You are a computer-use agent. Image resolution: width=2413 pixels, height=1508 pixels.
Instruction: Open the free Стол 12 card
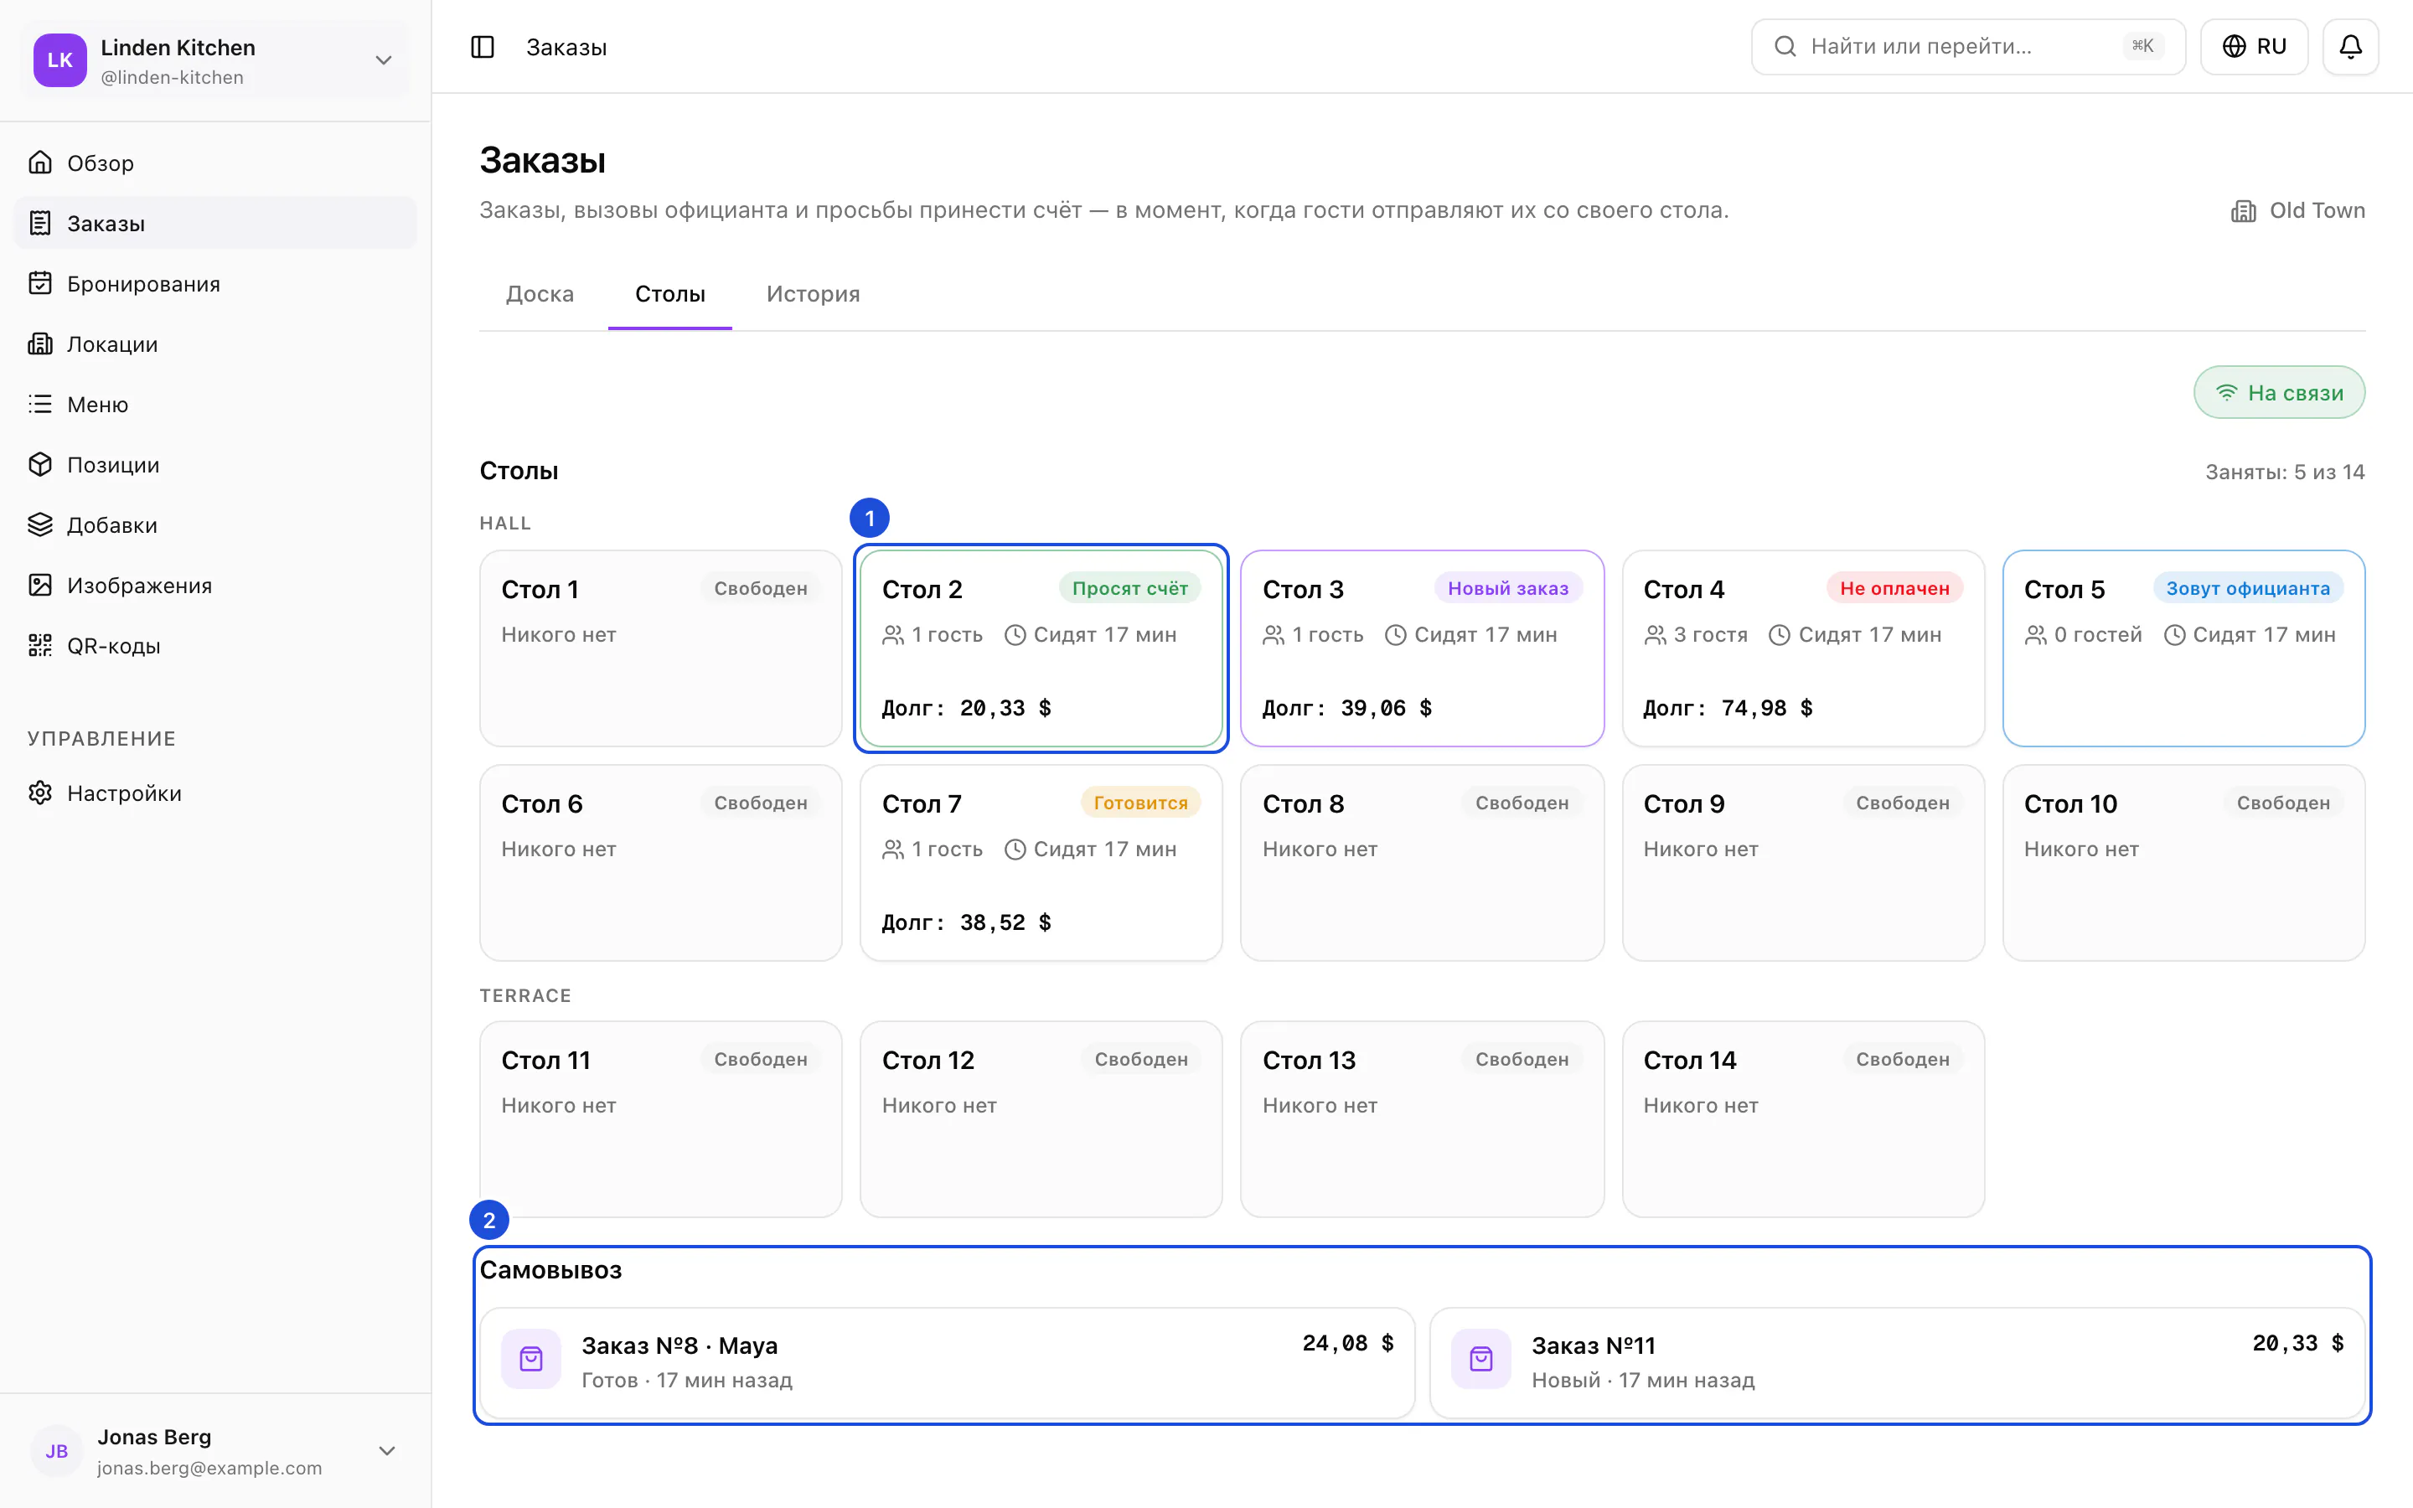(1041, 1119)
